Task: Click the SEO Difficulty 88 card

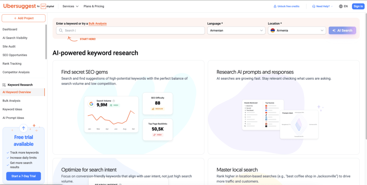Action: [158, 104]
